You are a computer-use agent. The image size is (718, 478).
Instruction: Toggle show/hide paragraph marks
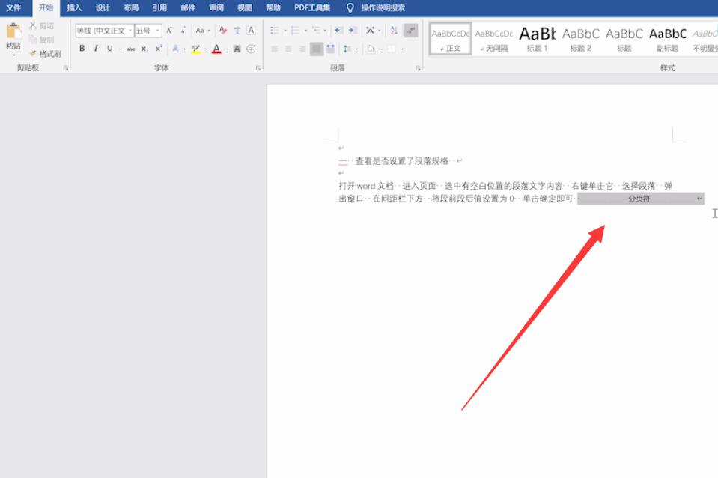pos(411,31)
